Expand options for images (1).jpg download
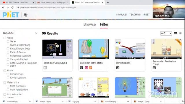185x104 pixels. tap(62, 101)
